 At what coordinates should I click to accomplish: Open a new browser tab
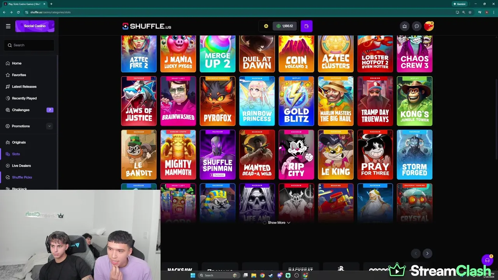pos(51,4)
